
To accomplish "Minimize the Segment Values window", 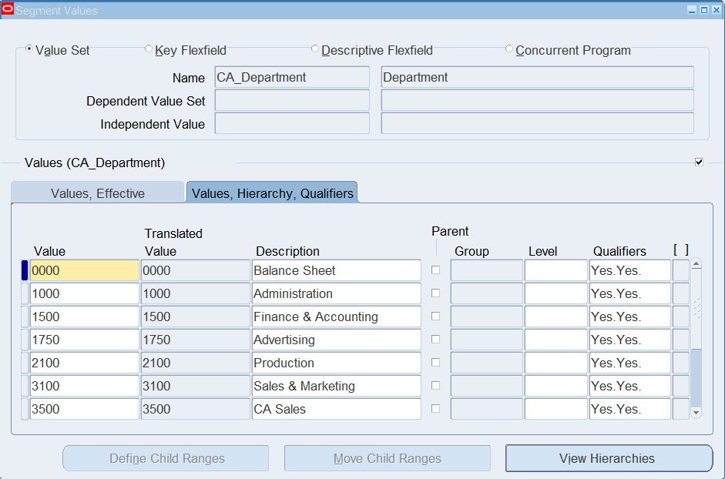I will pos(692,10).
